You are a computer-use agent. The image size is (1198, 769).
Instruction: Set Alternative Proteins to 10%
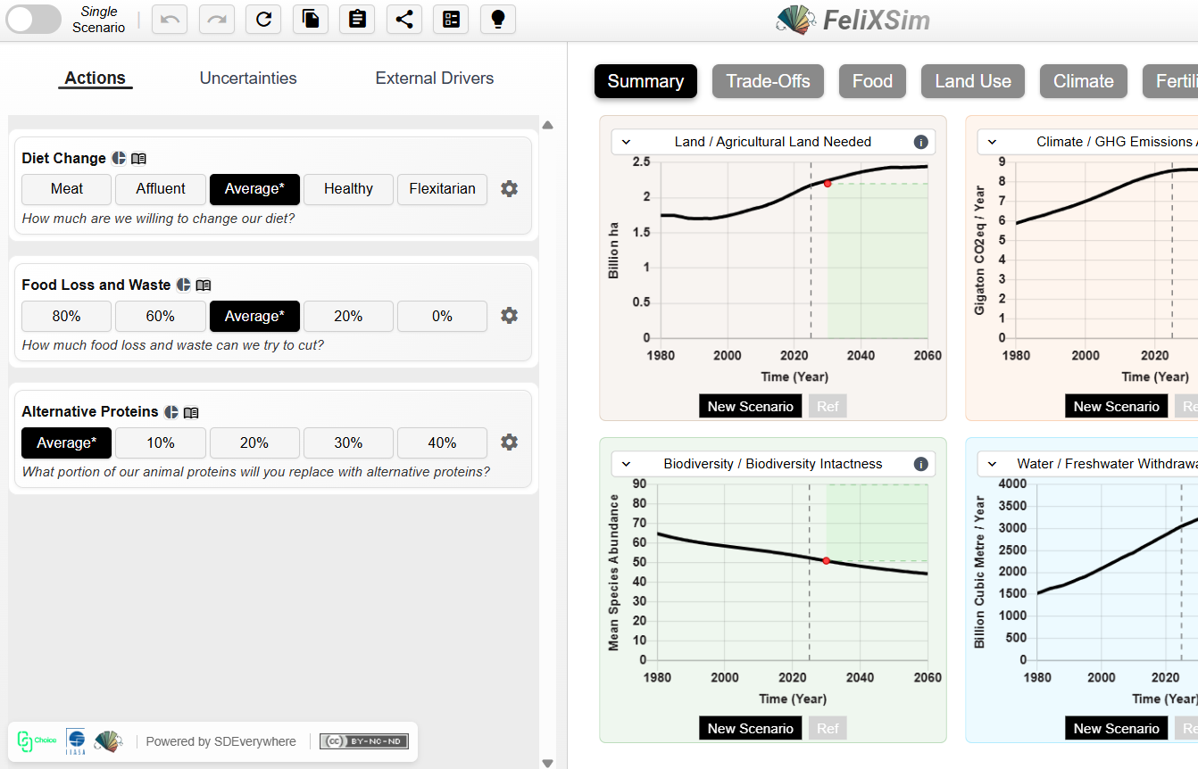(x=161, y=442)
